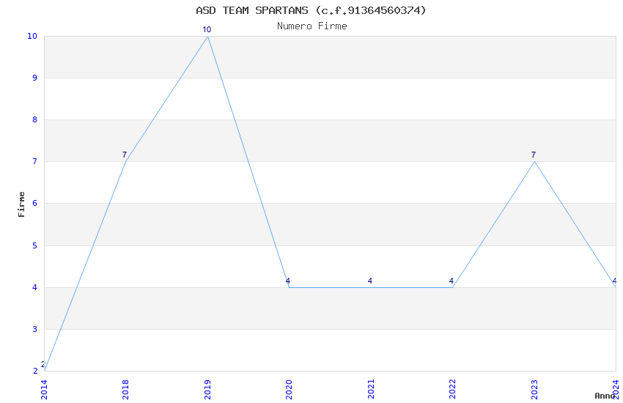Click the data label 7 above 2023
This screenshot has width=623, height=403.
(x=534, y=155)
